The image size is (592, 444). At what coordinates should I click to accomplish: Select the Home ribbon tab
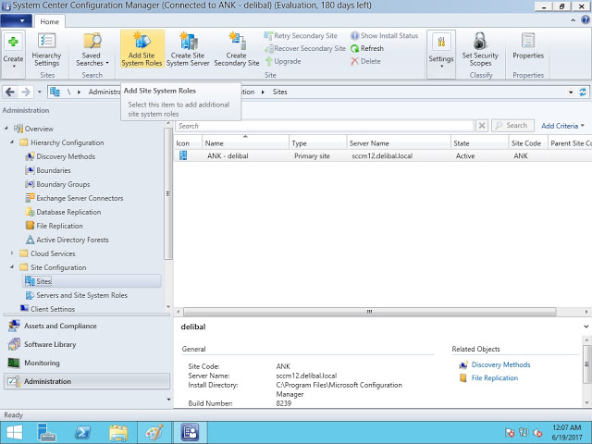click(50, 20)
